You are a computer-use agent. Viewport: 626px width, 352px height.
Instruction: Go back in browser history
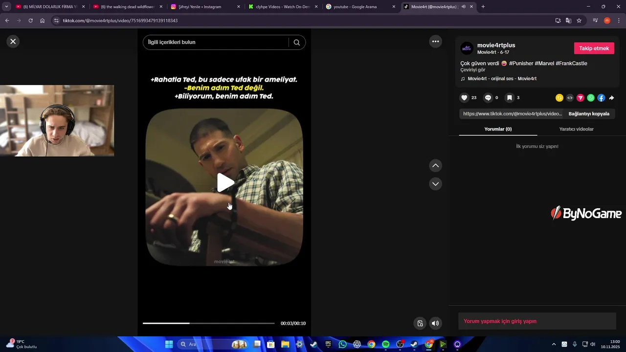pos(7,21)
